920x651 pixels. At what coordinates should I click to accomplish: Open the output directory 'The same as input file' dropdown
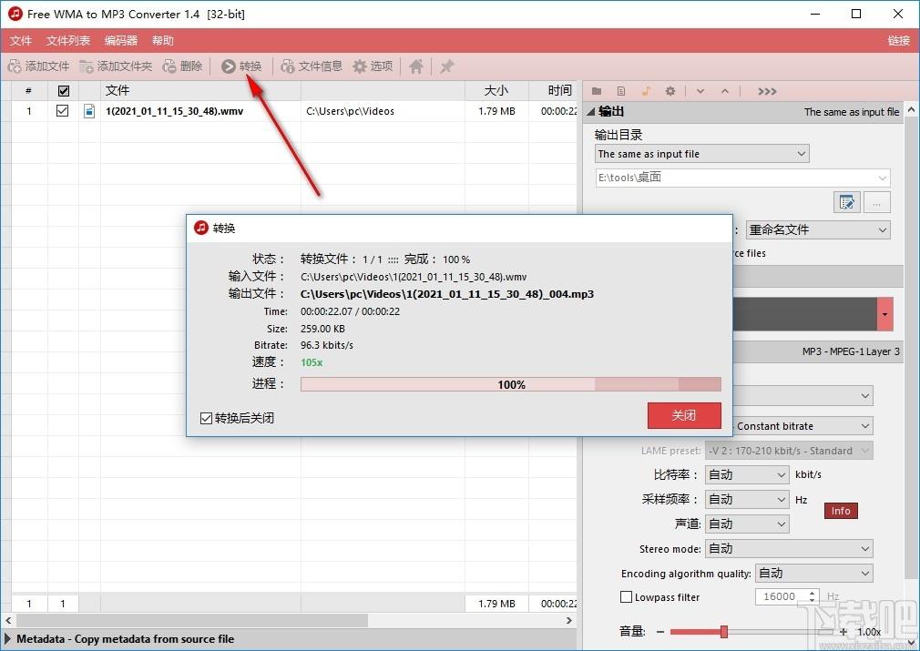click(701, 154)
